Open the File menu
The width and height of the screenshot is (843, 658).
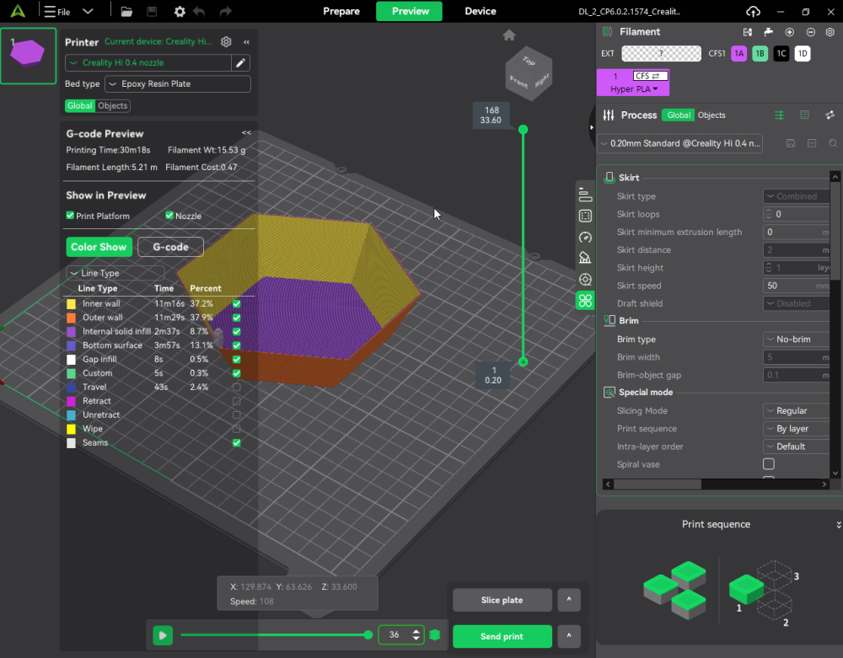(59, 11)
